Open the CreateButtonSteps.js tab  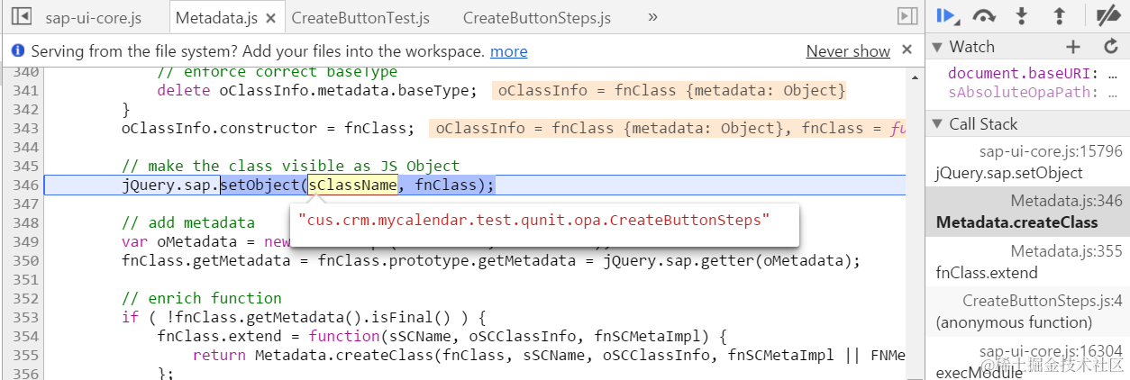(x=537, y=17)
